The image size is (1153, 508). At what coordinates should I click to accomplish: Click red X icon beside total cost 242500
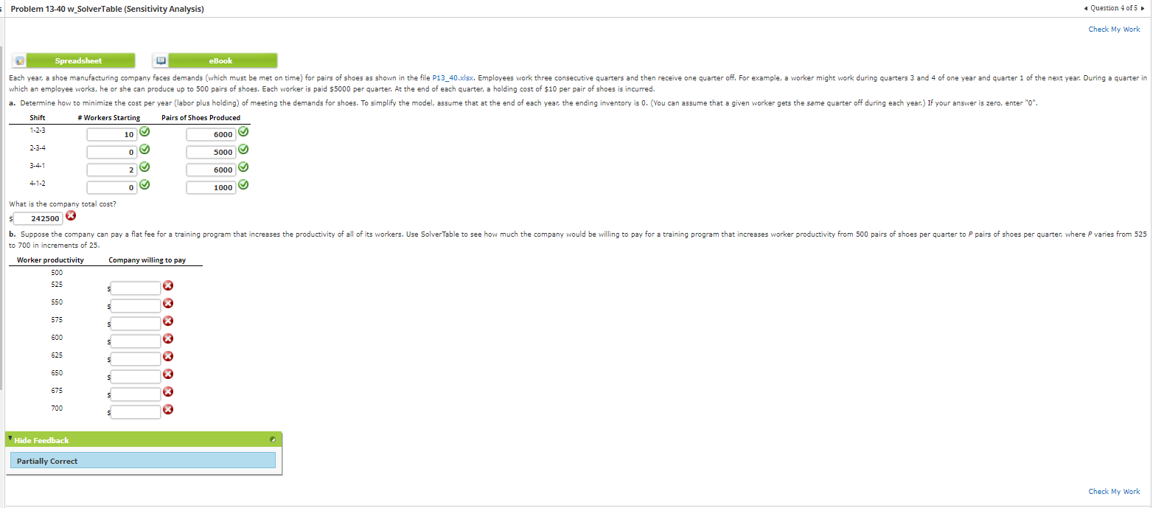tap(71, 215)
